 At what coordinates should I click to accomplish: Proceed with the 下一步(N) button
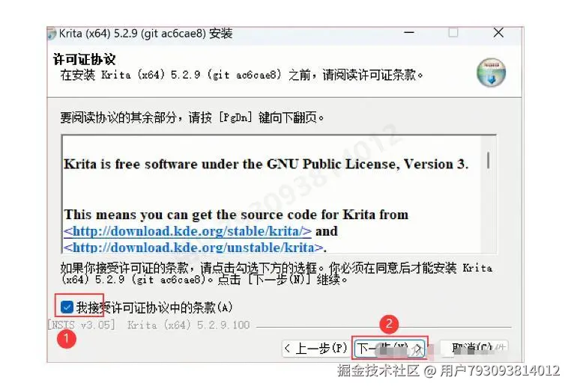(390, 349)
